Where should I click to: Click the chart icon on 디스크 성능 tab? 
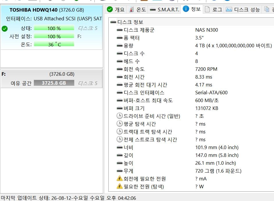coord(229,9)
